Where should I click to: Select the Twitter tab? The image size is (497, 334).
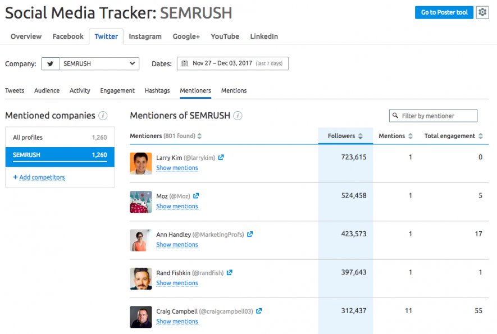point(106,36)
